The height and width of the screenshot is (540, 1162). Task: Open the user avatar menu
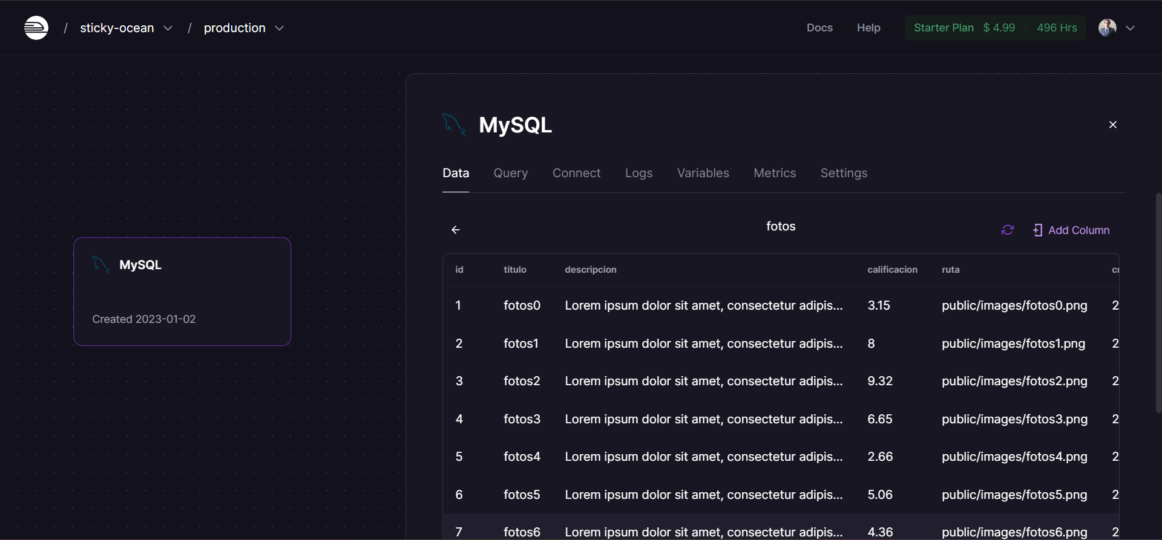[1108, 28]
